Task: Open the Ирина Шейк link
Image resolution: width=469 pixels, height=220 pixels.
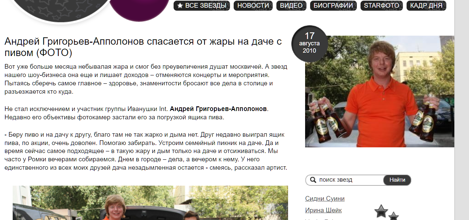Action: (x=323, y=210)
